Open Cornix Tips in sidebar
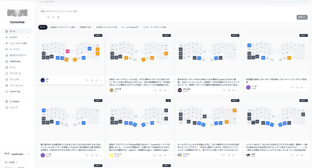This screenshot has height=168, width=312. (17, 91)
